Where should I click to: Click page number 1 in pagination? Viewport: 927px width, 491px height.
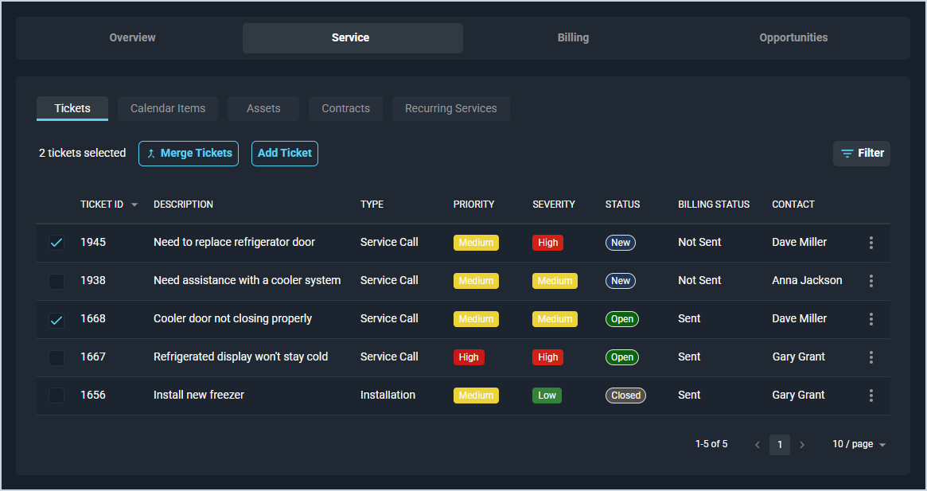[780, 445]
